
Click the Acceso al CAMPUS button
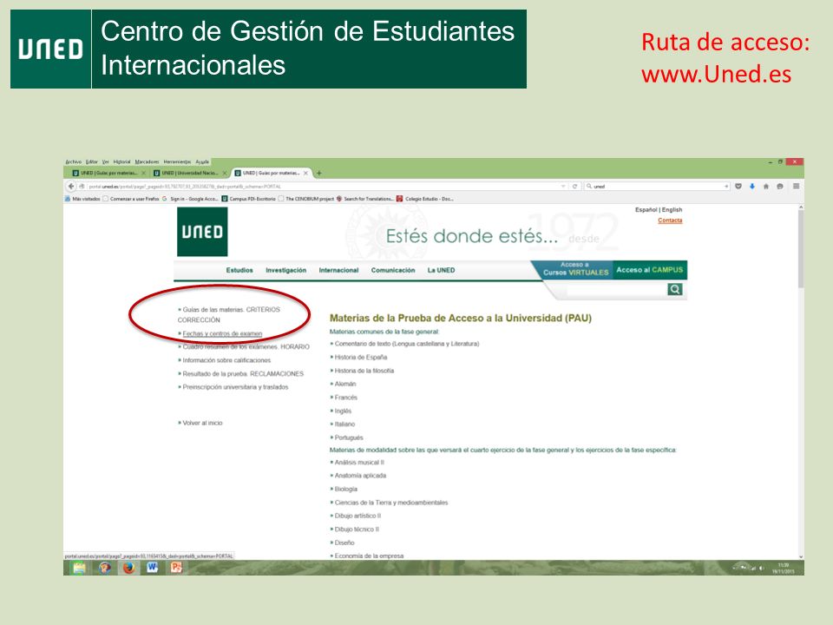click(x=650, y=269)
